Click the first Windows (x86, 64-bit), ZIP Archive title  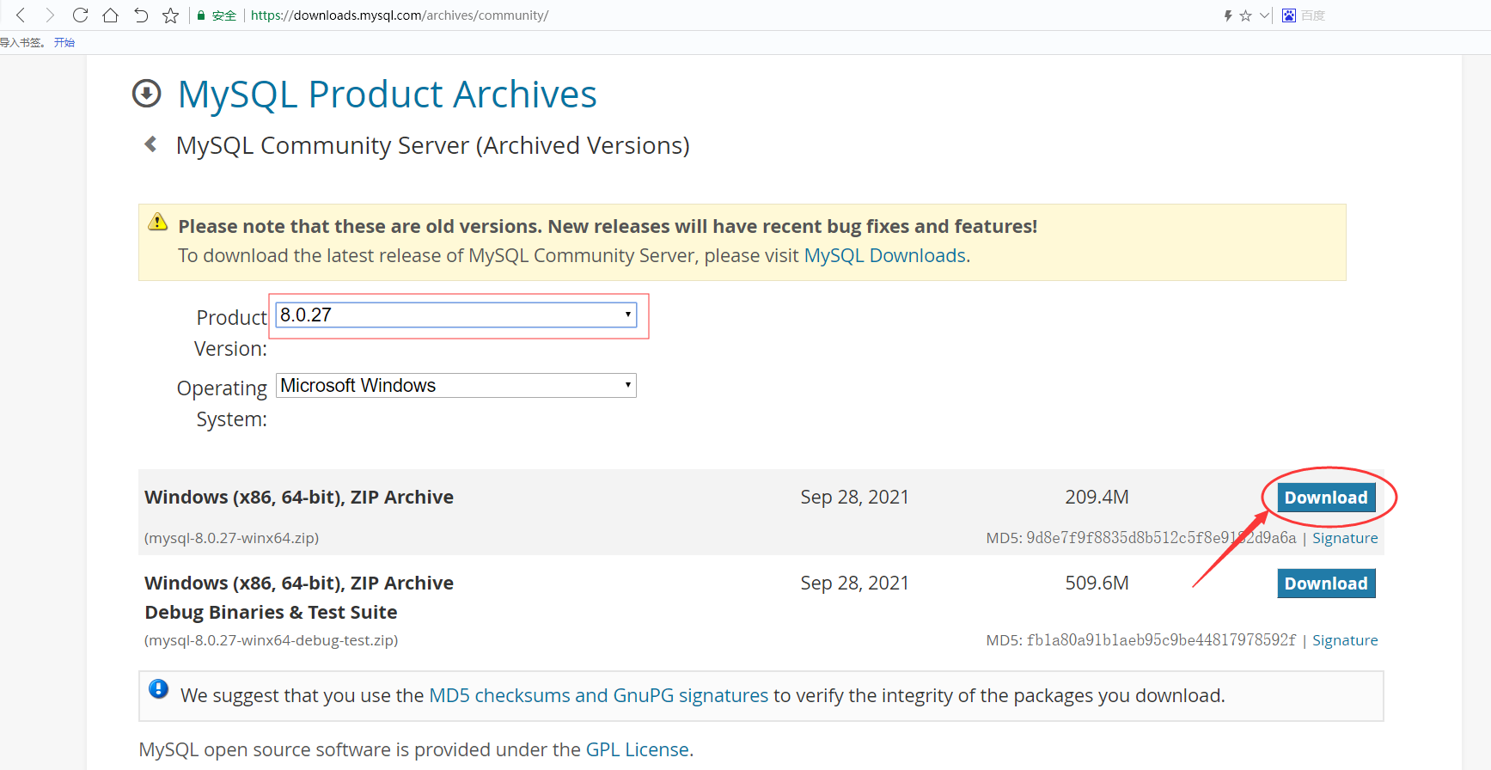[299, 497]
